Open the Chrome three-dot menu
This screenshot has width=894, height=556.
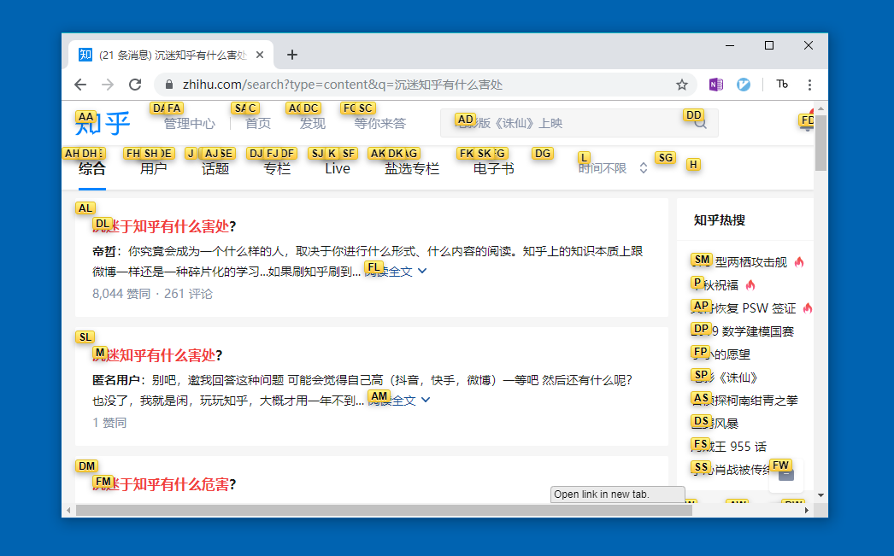809,85
